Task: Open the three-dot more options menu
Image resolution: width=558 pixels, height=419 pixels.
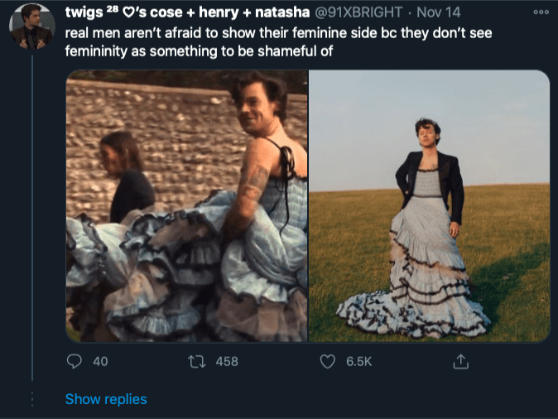Action: pos(541,13)
